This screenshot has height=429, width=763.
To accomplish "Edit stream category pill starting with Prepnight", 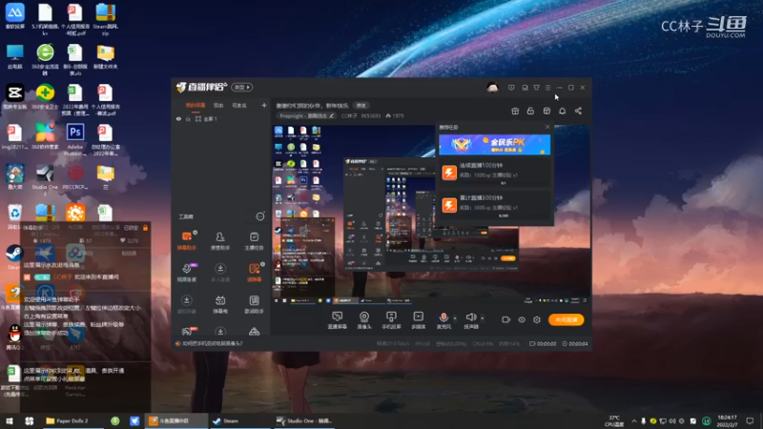I will [x=306, y=115].
